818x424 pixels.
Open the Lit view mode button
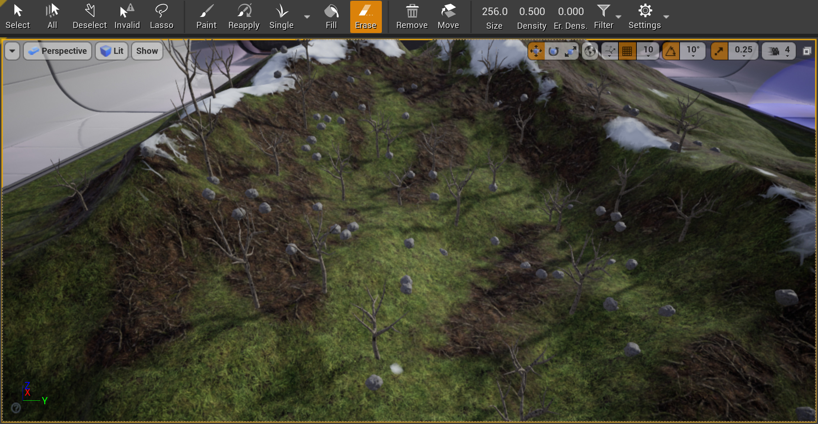pos(112,51)
